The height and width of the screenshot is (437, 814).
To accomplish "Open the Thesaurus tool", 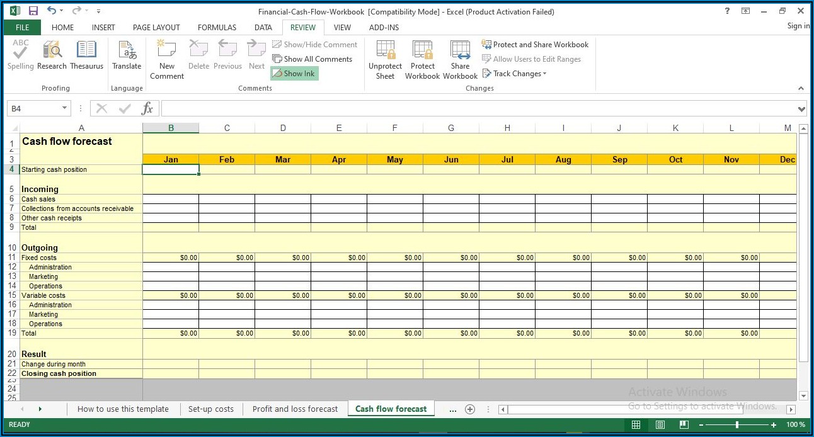I will tap(86, 54).
